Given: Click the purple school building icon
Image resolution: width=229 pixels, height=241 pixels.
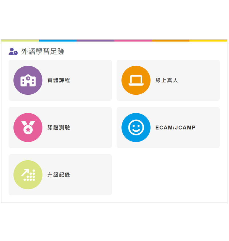Looking at the screenshot, I should (x=28, y=80).
